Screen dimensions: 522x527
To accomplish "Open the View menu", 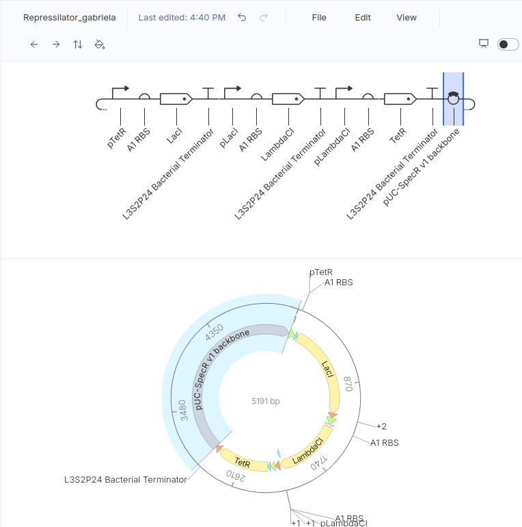I will coord(407,18).
